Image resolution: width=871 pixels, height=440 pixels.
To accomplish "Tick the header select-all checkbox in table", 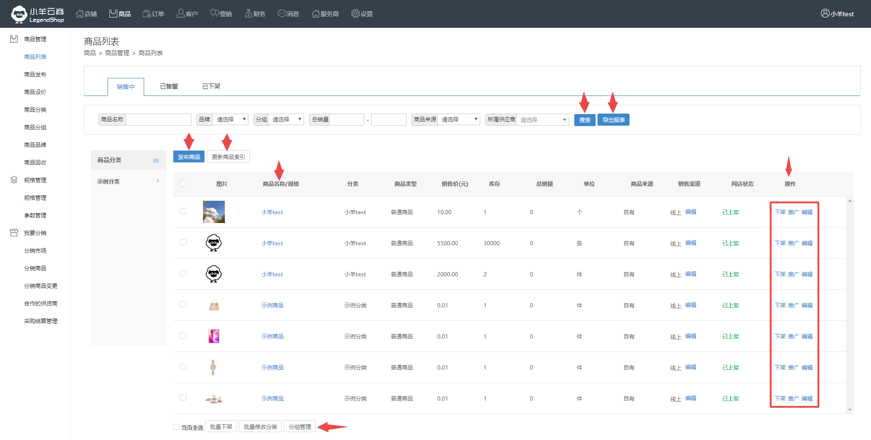I will [183, 184].
